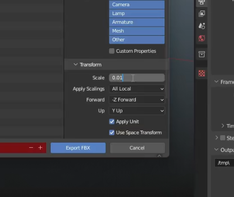Viewport: 234px width, 197px height.
Task: Collapse the Frame panel in properties
Action: point(216,82)
